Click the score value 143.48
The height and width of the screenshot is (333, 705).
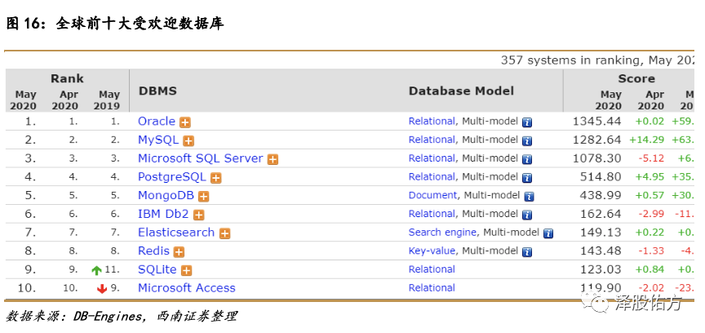click(601, 251)
